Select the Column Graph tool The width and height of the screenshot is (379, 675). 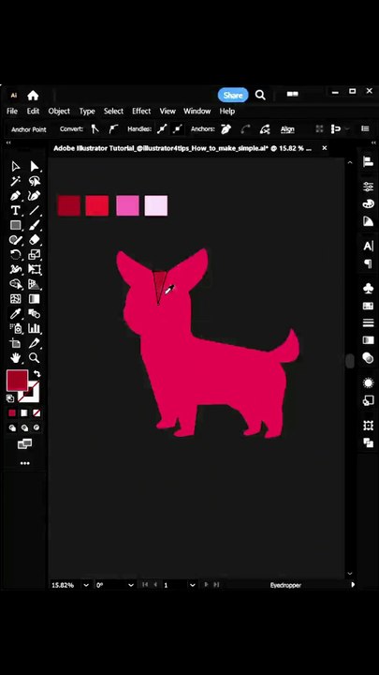(35, 328)
